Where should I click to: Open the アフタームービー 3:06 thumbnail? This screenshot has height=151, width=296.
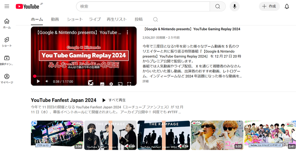(x=57, y=135)
